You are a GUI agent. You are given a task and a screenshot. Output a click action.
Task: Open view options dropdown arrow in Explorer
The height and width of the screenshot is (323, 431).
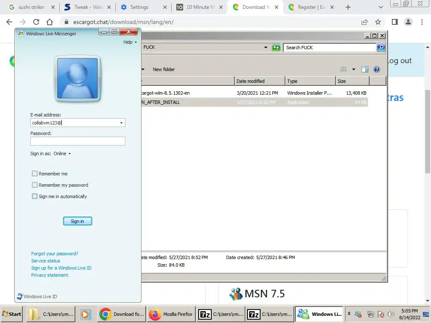click(x=354, y=69)
